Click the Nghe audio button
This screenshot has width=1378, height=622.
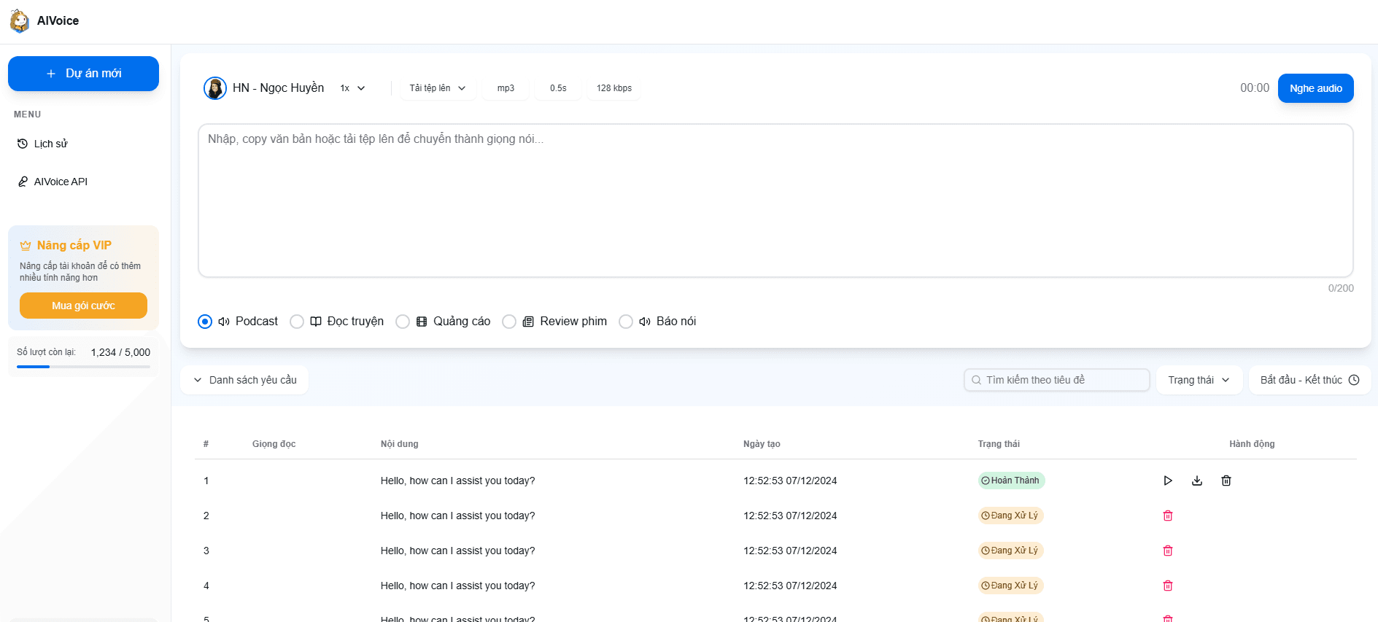point(1316,88)
